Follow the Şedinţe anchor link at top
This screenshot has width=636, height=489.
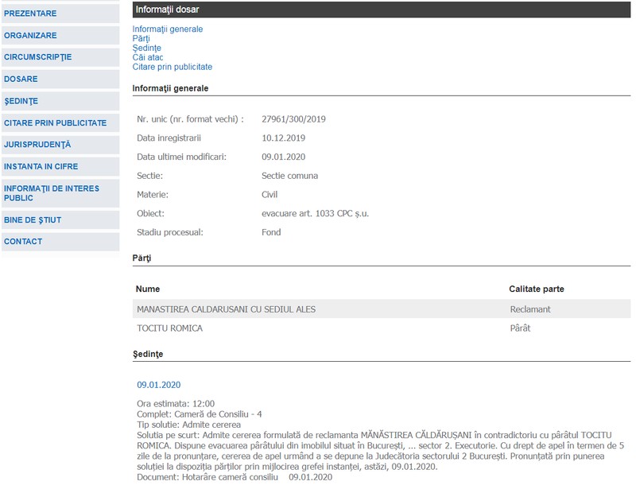click(147, 48)
